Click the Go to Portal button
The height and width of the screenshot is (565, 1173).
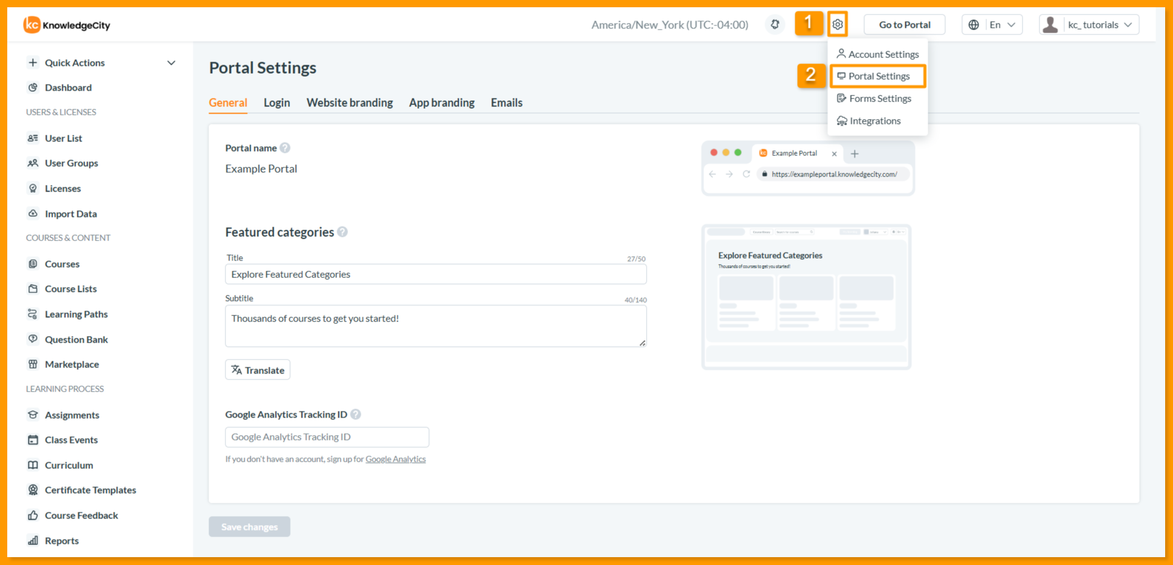(x=905, y=25)
